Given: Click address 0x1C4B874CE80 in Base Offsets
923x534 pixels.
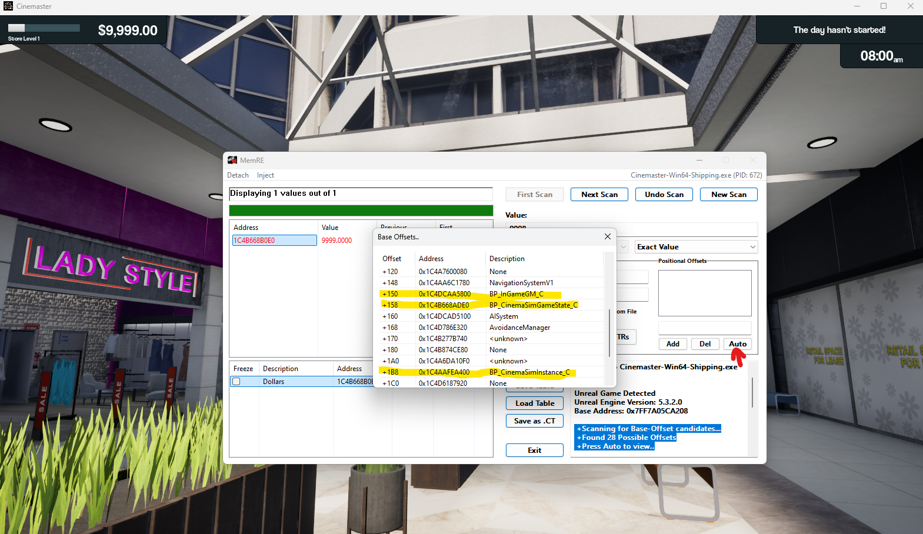Looking at the screenshot, I should 444,350.
